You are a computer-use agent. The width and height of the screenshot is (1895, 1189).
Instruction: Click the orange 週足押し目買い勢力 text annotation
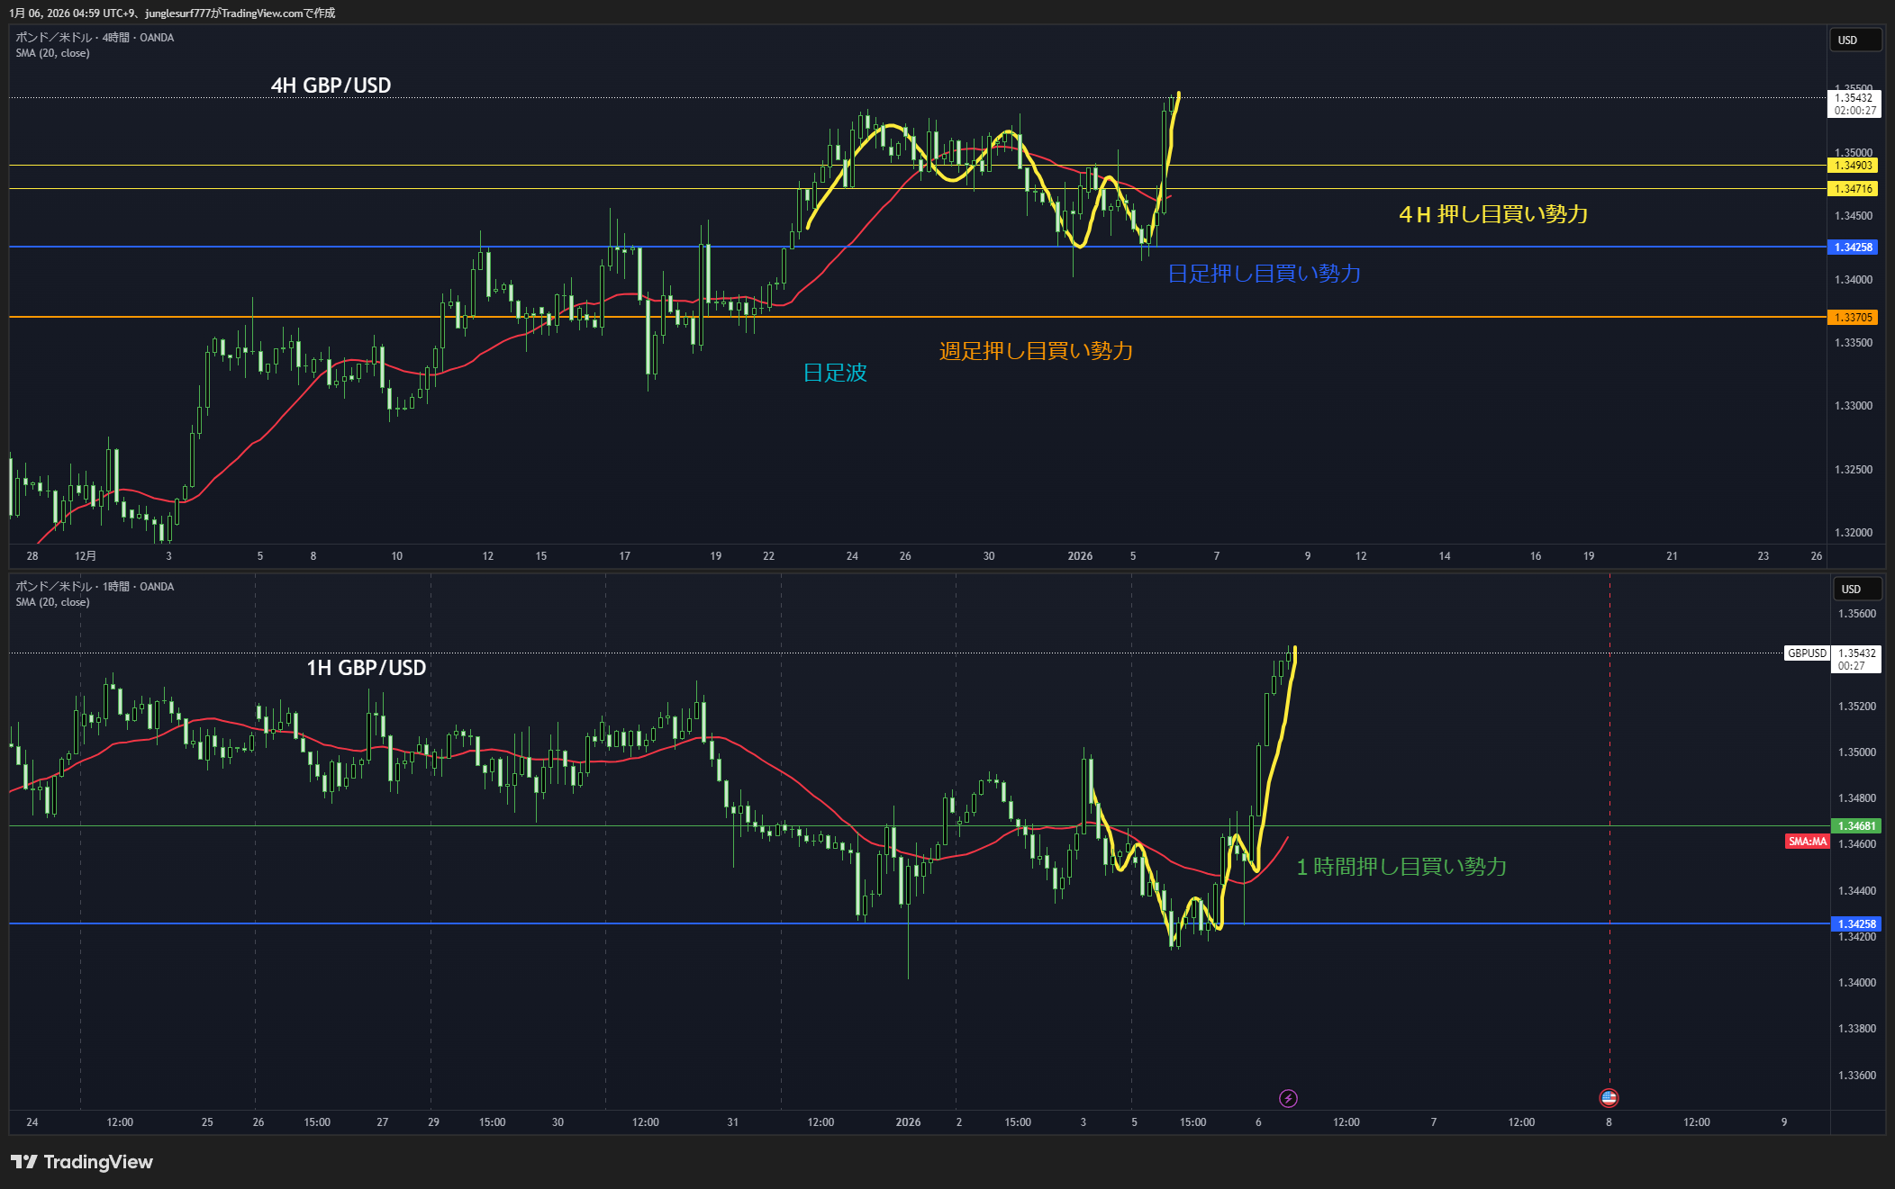(1036, 351)
